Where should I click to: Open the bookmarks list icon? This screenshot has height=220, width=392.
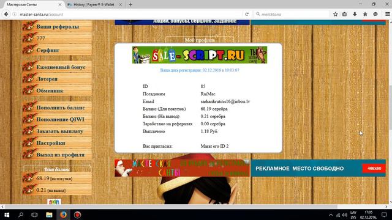click(x=344, y=14)
